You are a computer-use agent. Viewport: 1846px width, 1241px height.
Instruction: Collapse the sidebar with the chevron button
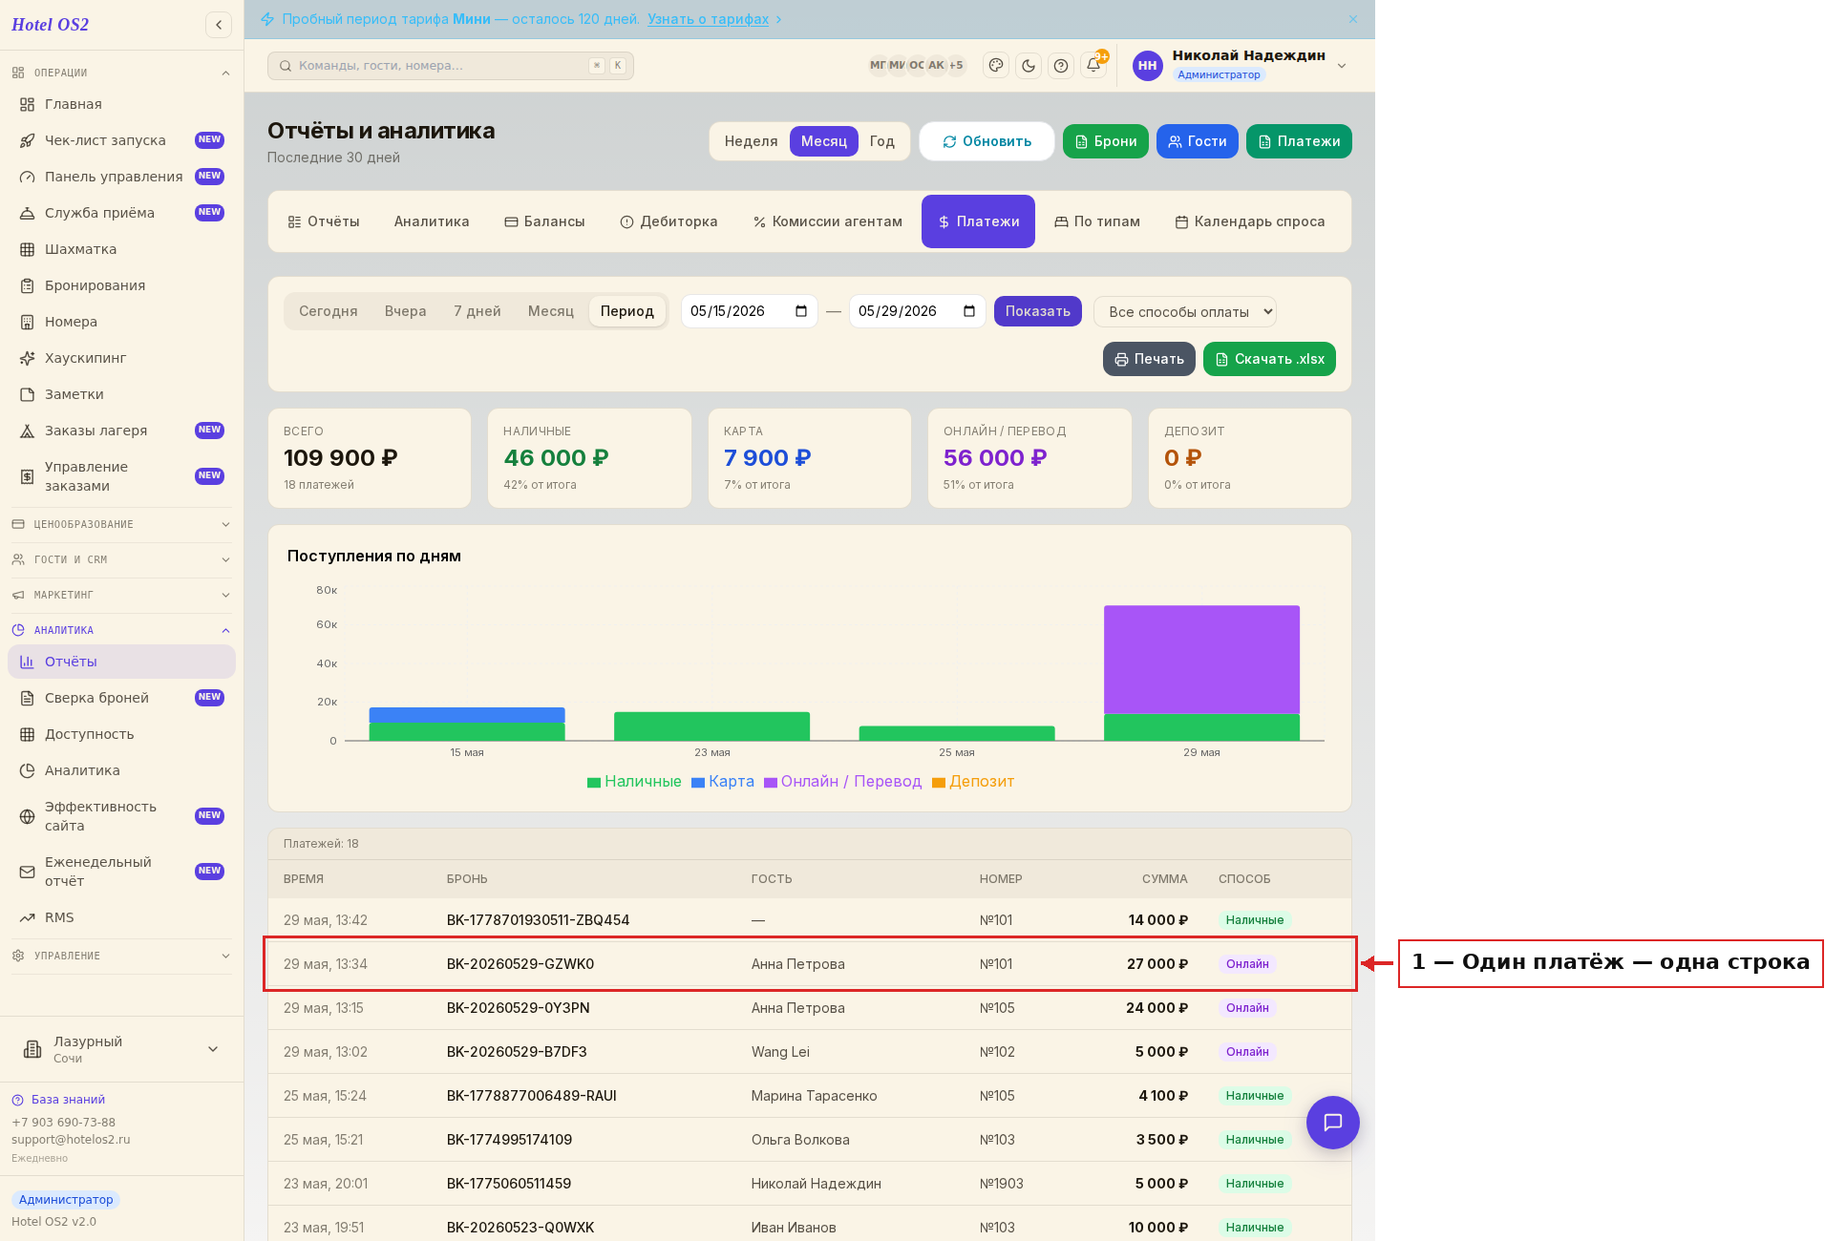219,25
